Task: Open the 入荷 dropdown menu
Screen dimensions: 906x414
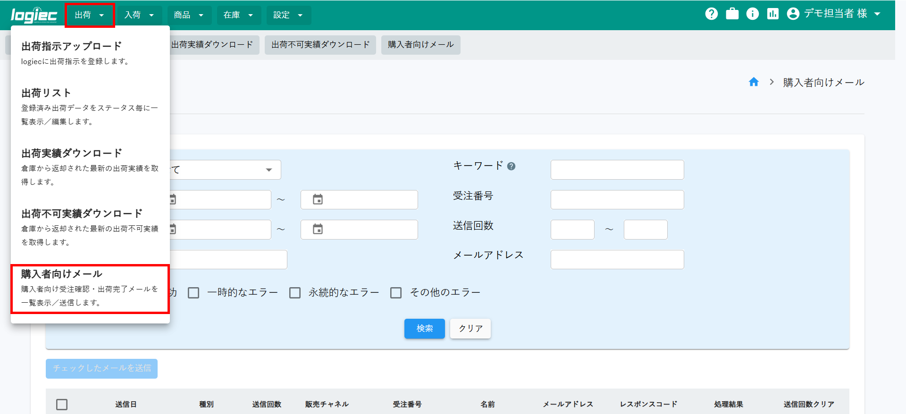Action: pyautogui.click(x=139, y=15)
